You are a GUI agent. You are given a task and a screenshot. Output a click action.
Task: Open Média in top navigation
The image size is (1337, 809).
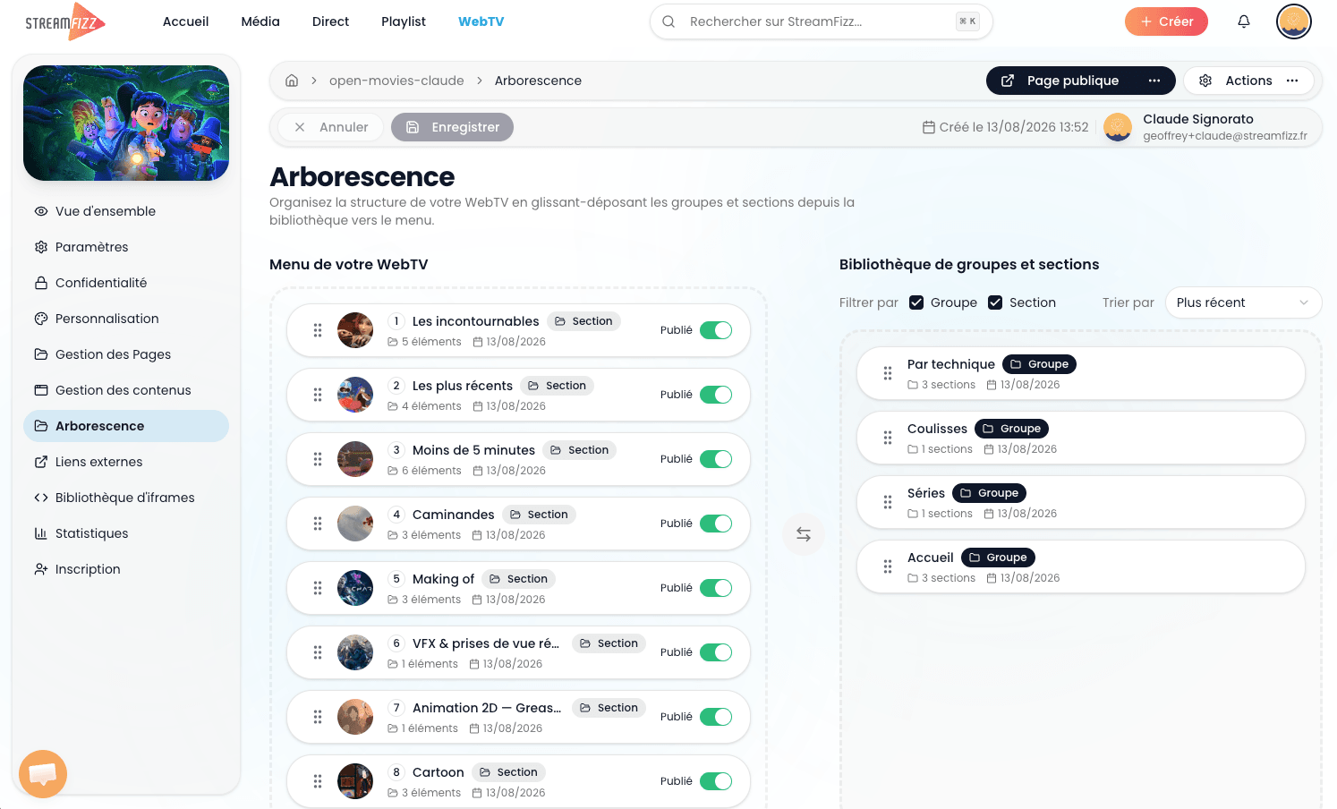(x=260, y=21)
